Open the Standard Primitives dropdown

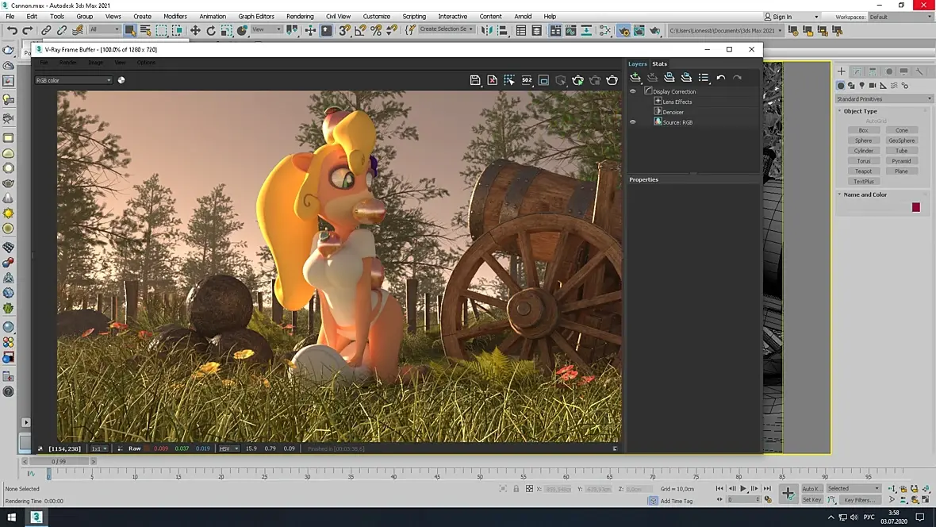tap(884, 99)
